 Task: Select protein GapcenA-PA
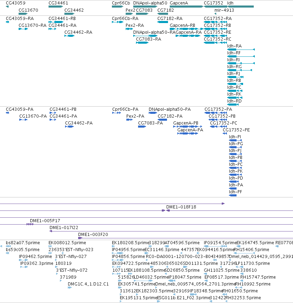(190, 130)
